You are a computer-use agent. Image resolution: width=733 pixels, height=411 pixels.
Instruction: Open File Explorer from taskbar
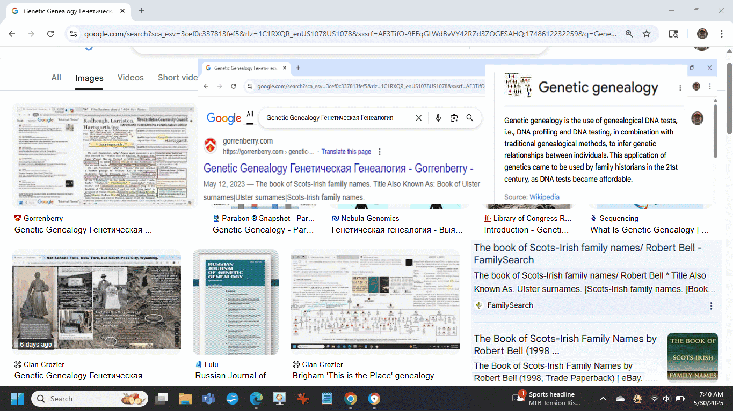tap(185, 399)
